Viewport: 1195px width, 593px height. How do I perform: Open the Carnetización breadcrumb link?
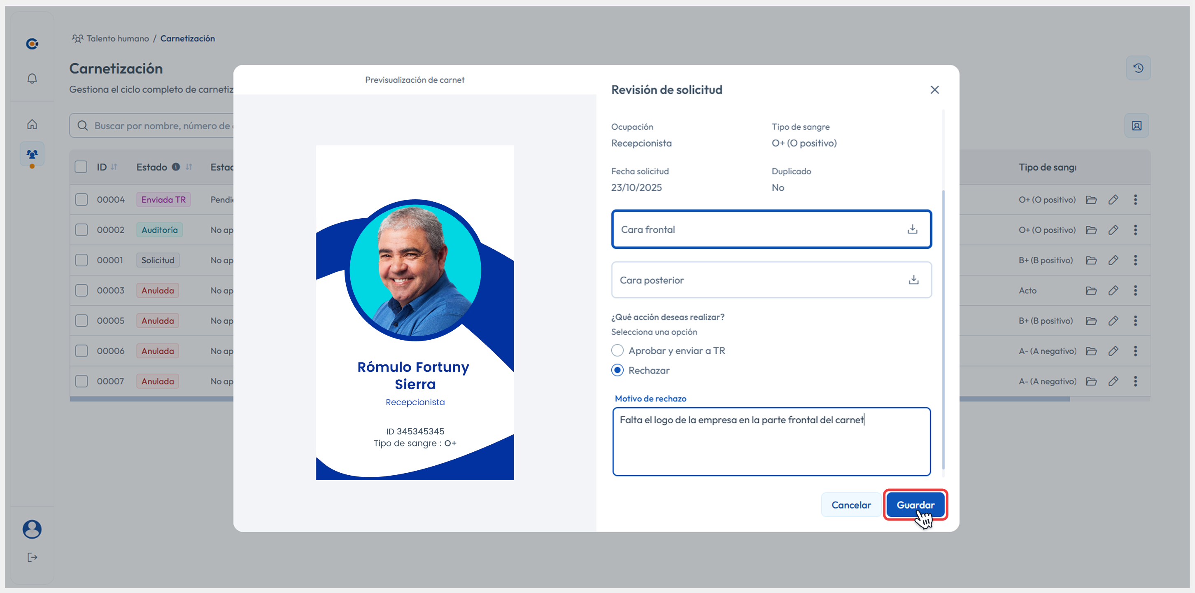187,39
